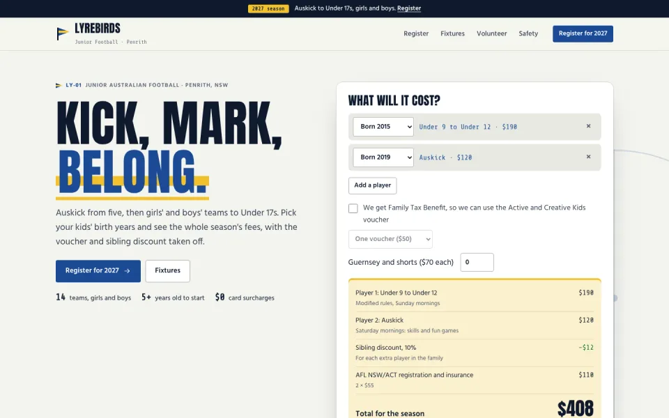
Task: Click the Lyrebirds pennant flag logo
Action: (x=62, y=33)
